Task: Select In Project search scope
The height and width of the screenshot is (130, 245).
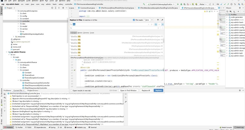Action: 73,33
